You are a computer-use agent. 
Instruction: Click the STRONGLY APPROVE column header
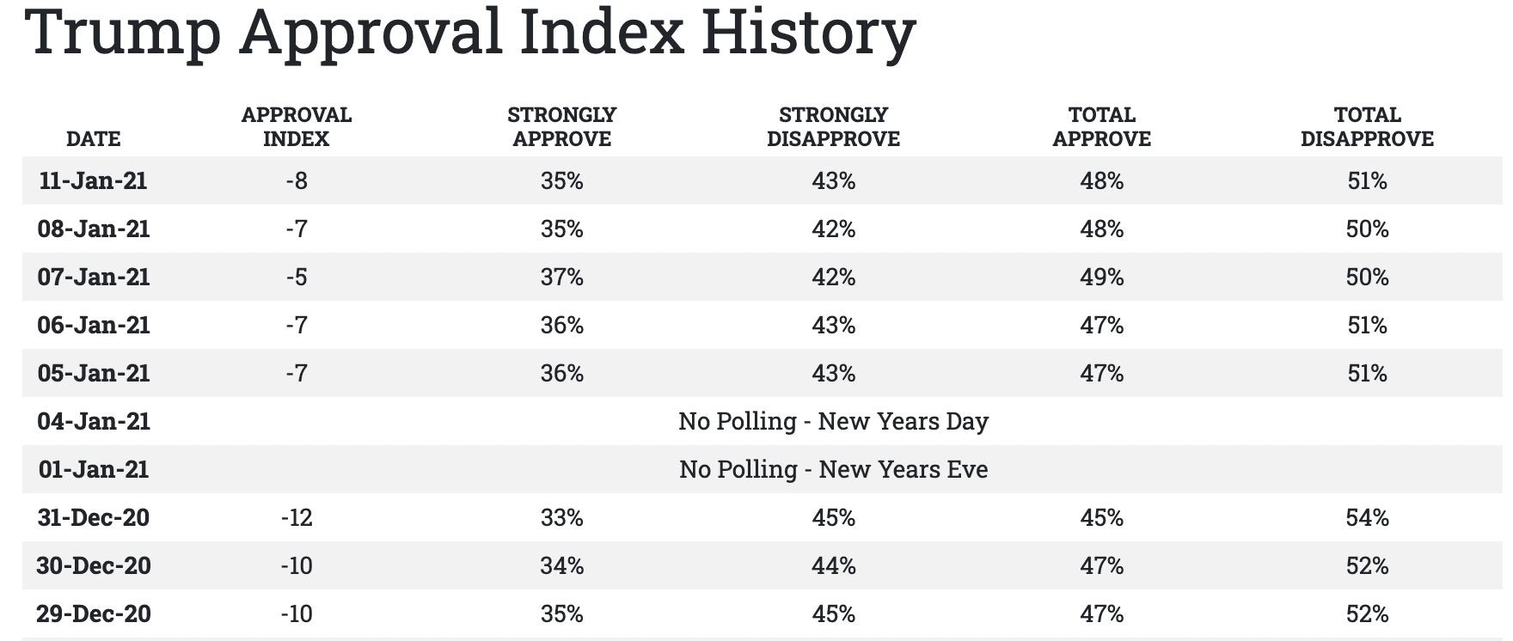point(561,126)
